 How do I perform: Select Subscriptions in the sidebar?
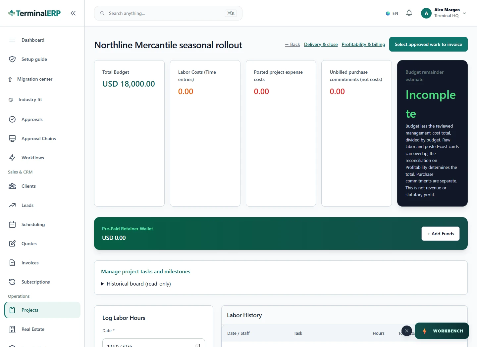click(x=42, y=282)
